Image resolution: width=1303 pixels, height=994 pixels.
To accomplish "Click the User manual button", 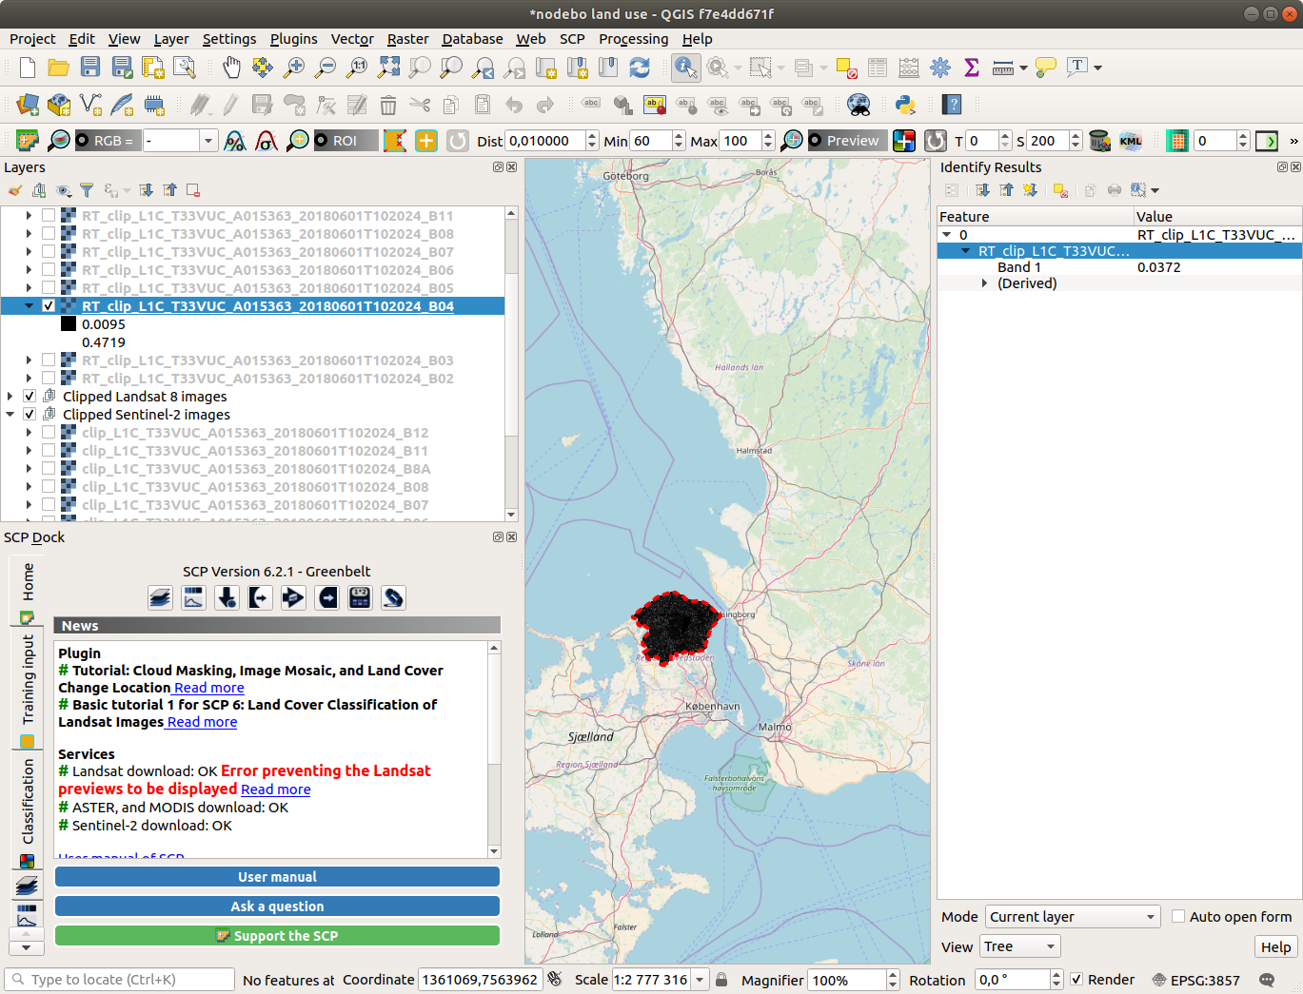I will coord(277,877).
